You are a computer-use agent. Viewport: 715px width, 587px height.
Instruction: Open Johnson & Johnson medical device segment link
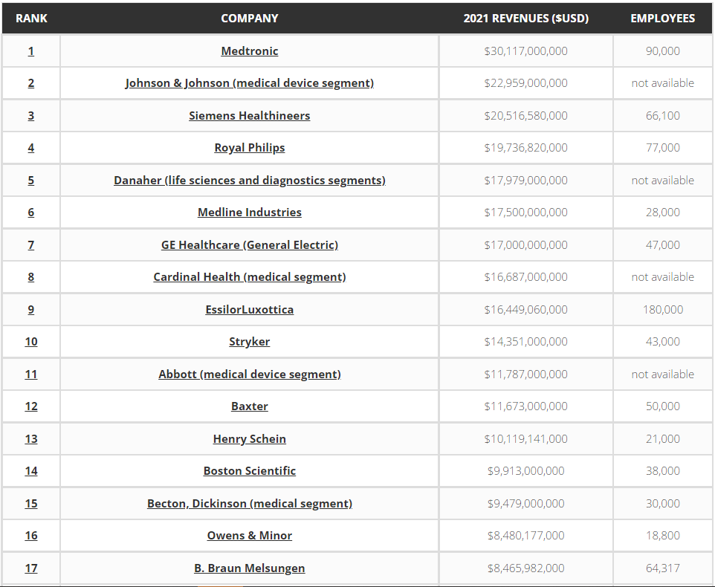pos(250,83)
